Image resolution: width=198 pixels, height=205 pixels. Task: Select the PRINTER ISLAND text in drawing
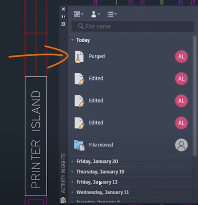pos(36,139)
